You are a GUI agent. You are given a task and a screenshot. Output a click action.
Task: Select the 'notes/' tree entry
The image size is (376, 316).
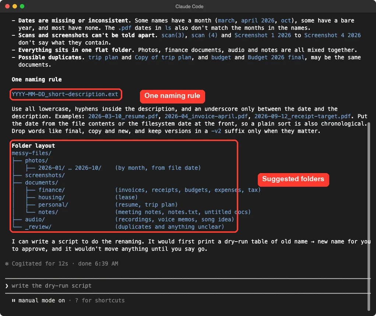[48, 212]
